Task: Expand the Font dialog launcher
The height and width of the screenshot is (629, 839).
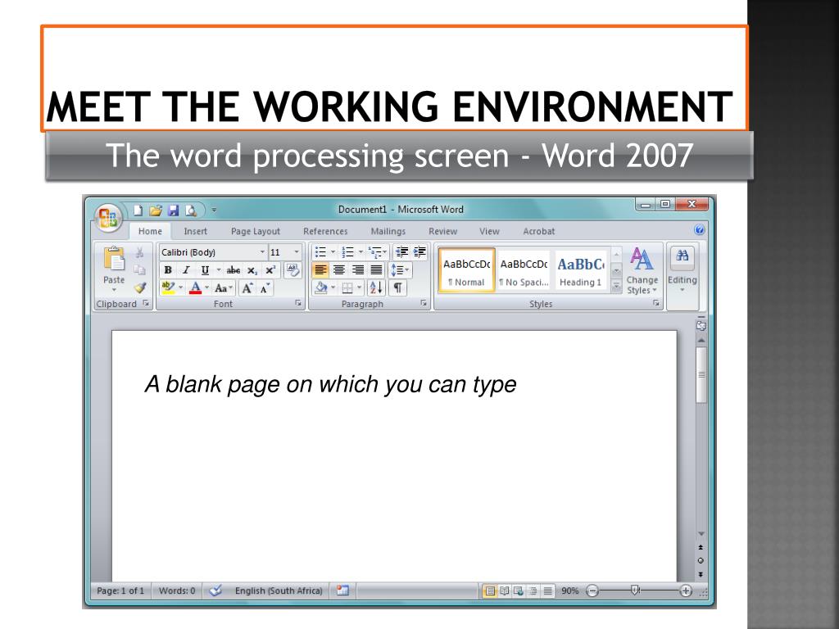Action: pos(298,303)
